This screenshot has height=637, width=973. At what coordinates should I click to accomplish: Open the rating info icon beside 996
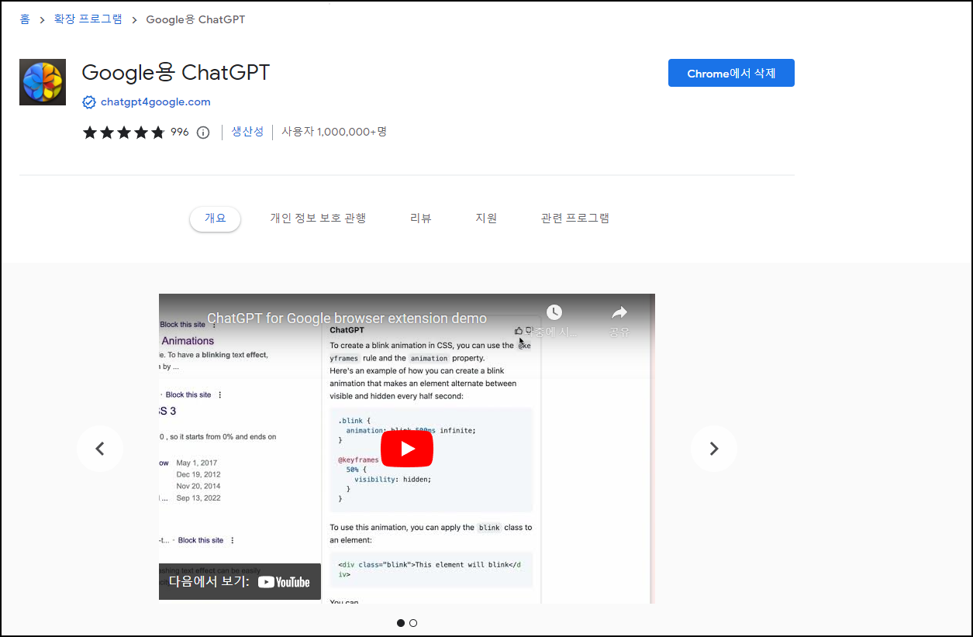click(203, 133)
